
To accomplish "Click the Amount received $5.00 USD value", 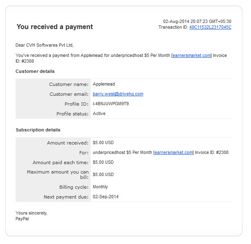I will (x=103, y=143).
